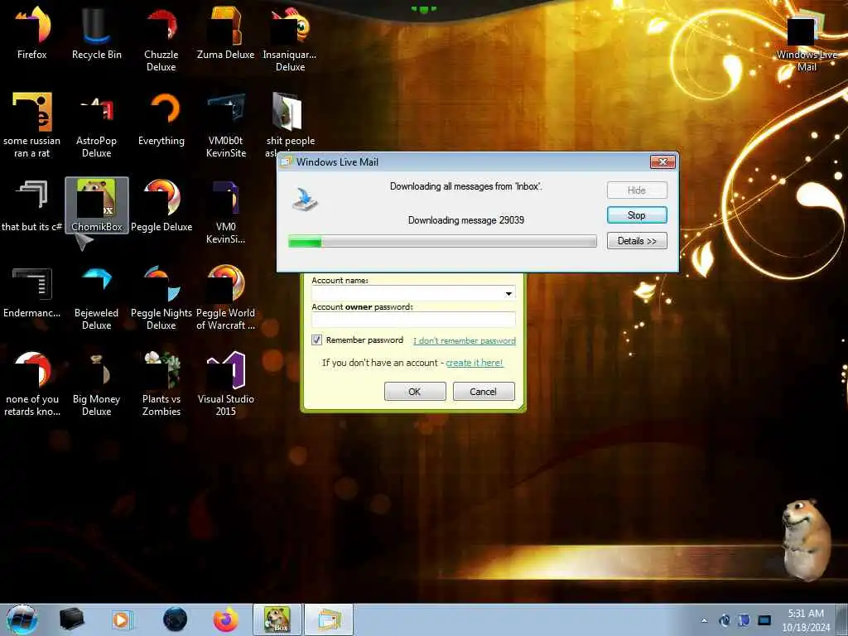The image size is (848, 636).
Task: Click the Hide button in Windows Live Mail
Action: click(x=637, y=190)
